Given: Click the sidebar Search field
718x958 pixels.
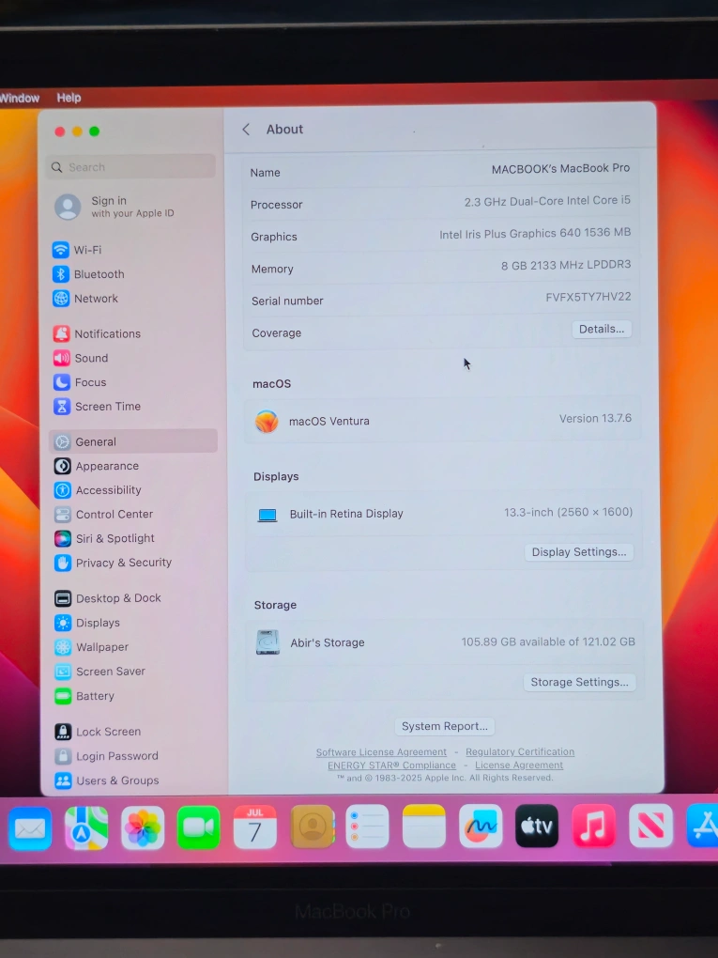Looking at the screenshot, I should point(130,167).
